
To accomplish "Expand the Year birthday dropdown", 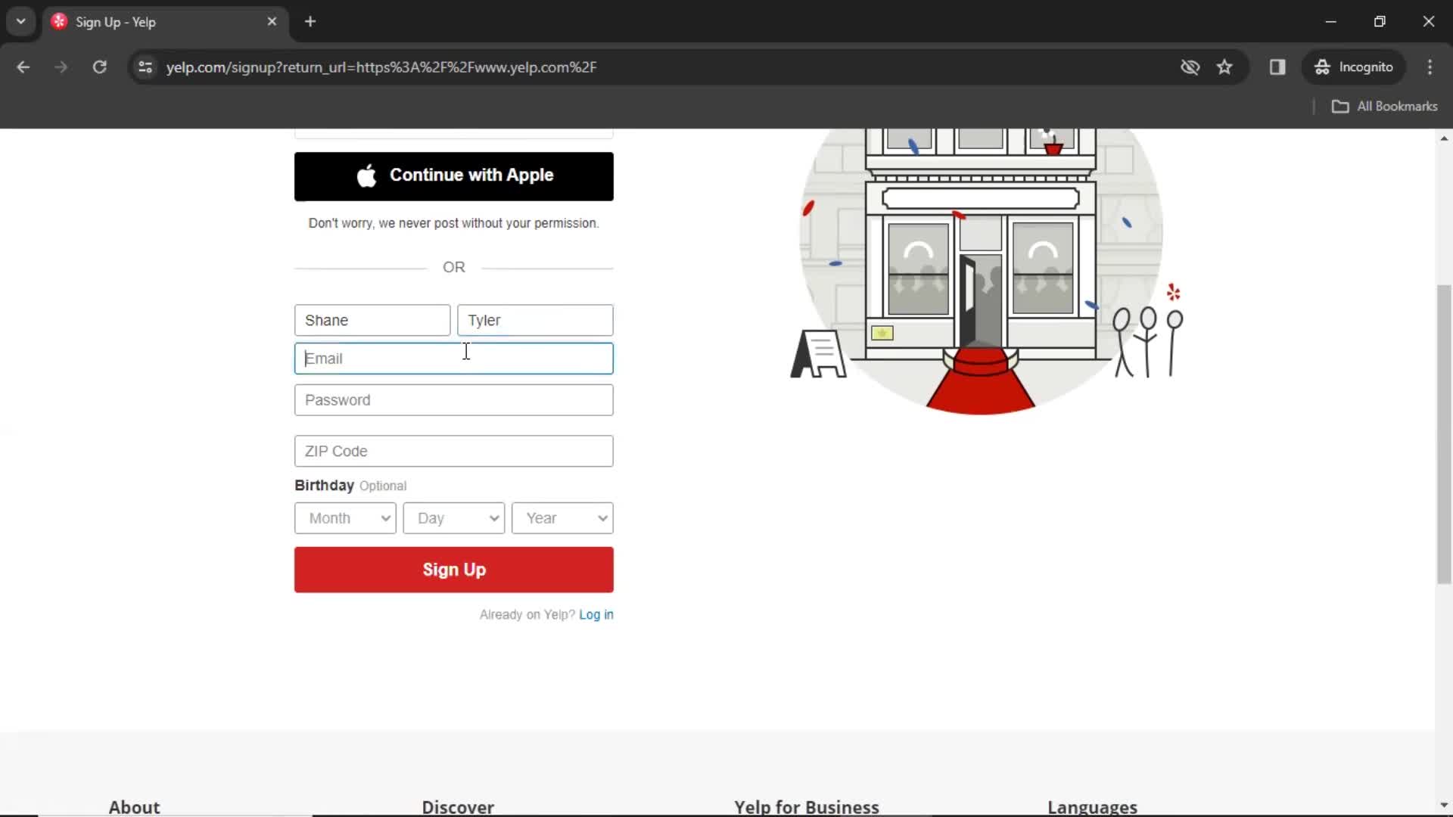I will (x=563, y=517).
